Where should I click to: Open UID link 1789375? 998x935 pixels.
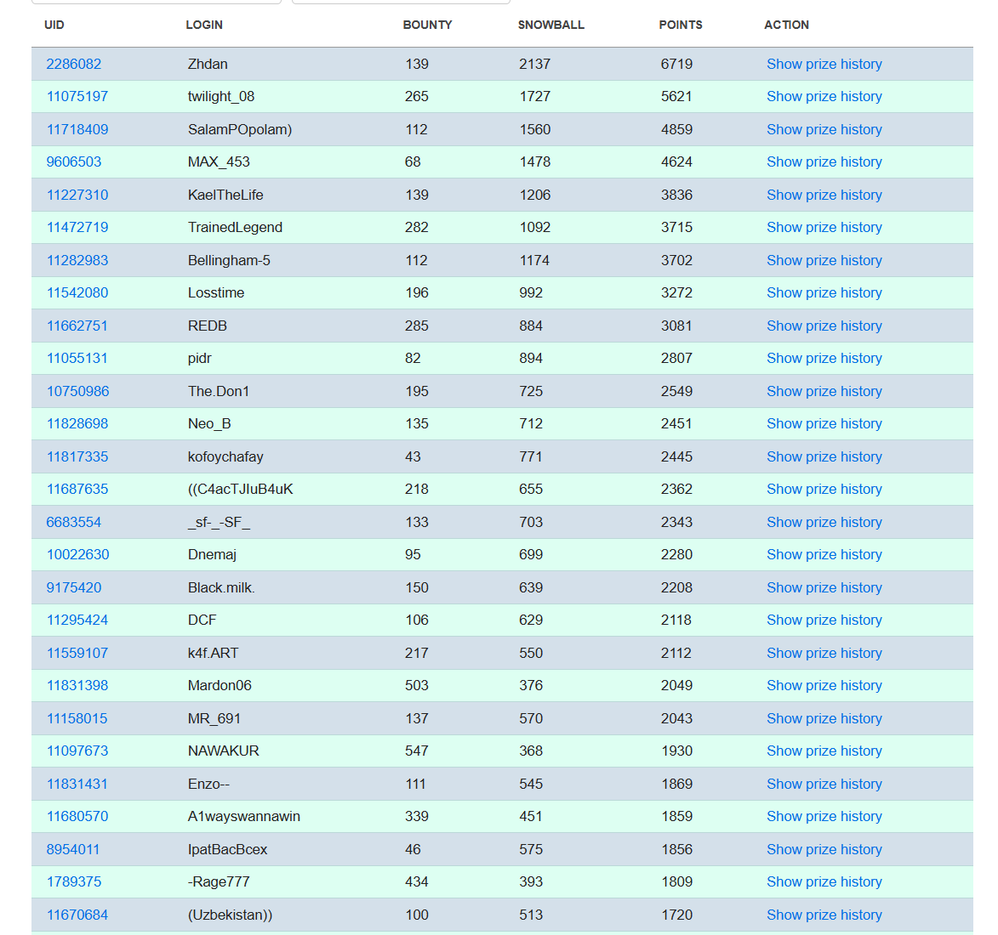(x=74, y=882)
